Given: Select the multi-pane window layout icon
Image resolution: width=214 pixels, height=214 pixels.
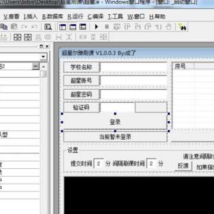Looking at the screenshot, I should click(x=83, y=27).
